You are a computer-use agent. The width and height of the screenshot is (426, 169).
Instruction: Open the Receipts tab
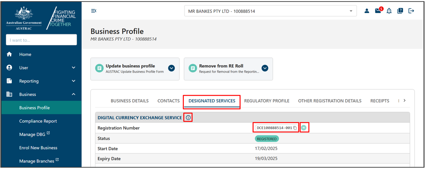(380, 101)
